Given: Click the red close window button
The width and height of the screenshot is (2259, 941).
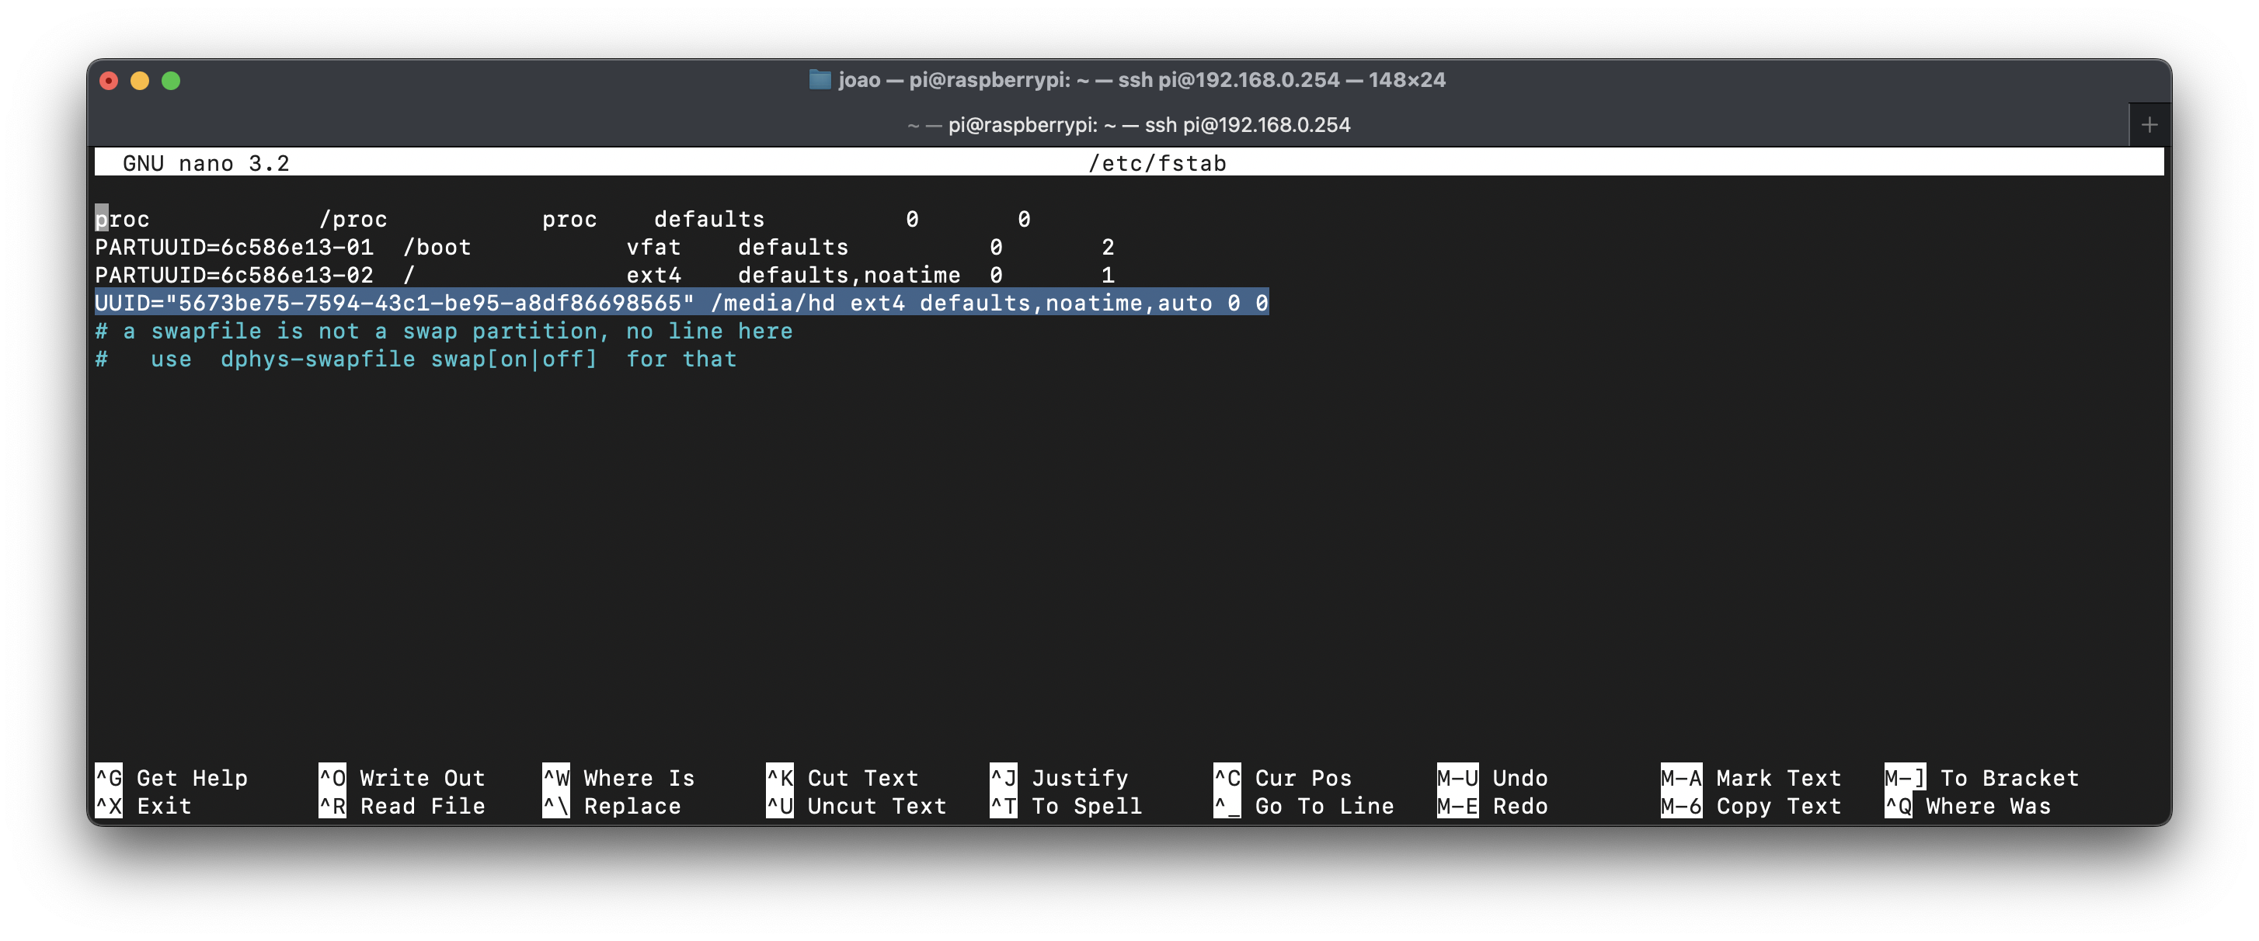Looking at the screenshot, I should tap(109, 81).
